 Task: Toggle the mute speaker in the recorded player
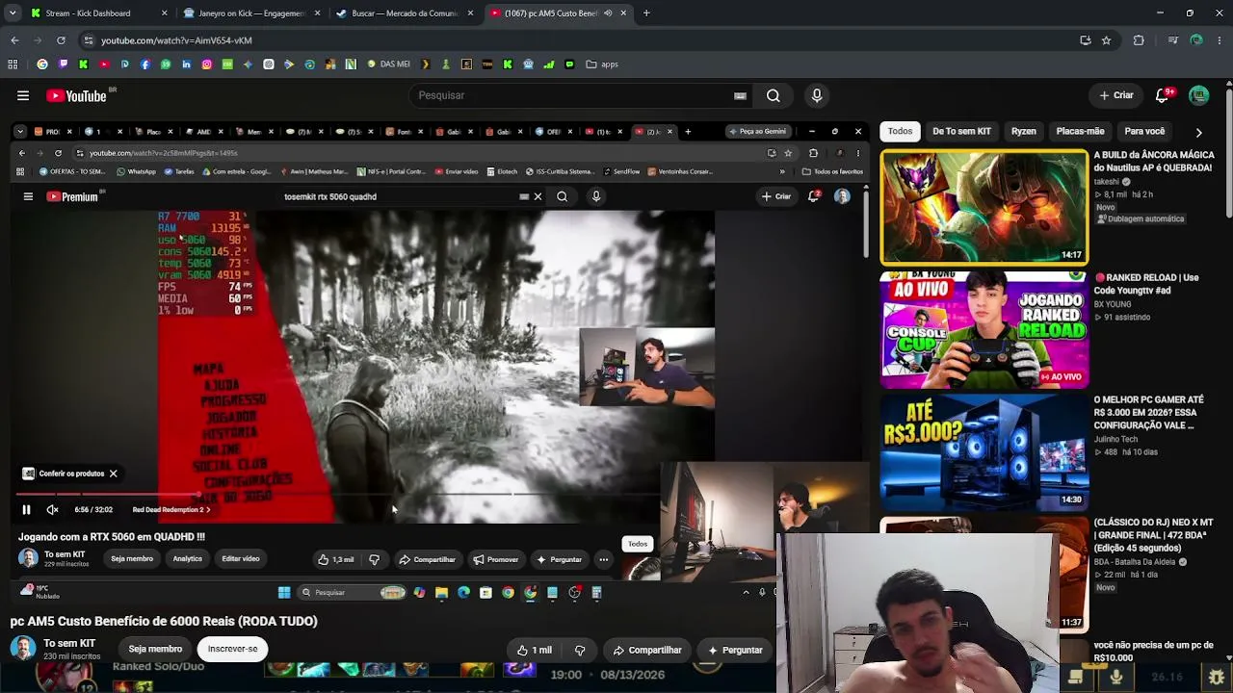(x=53, y=510)
